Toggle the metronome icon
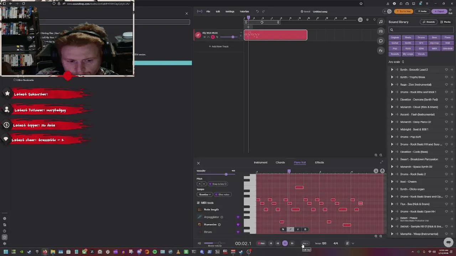The height and width of the screenshot is (256, 456). click(x=347, y=244)
